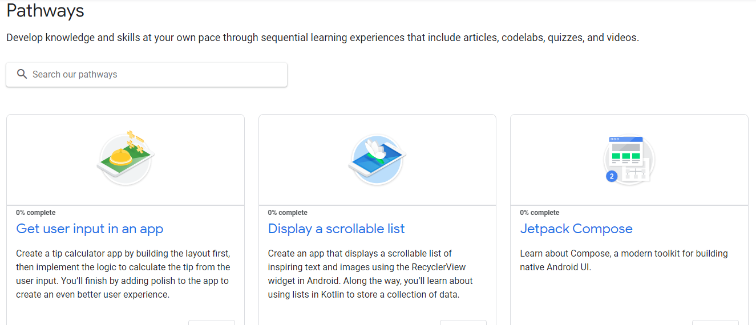This screenshot has height=325, width=756.
Task: Click "0% complete" on Get user input card
Action: (x=36, y=213)
